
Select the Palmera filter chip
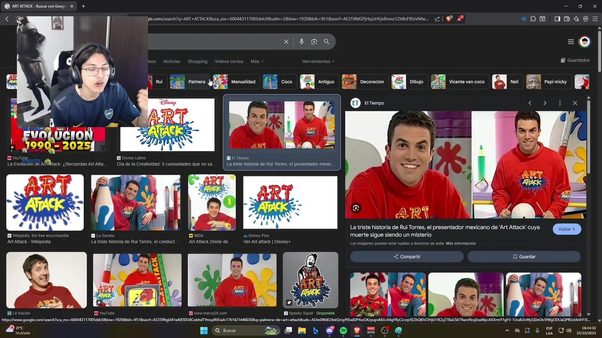click(190, 82)
